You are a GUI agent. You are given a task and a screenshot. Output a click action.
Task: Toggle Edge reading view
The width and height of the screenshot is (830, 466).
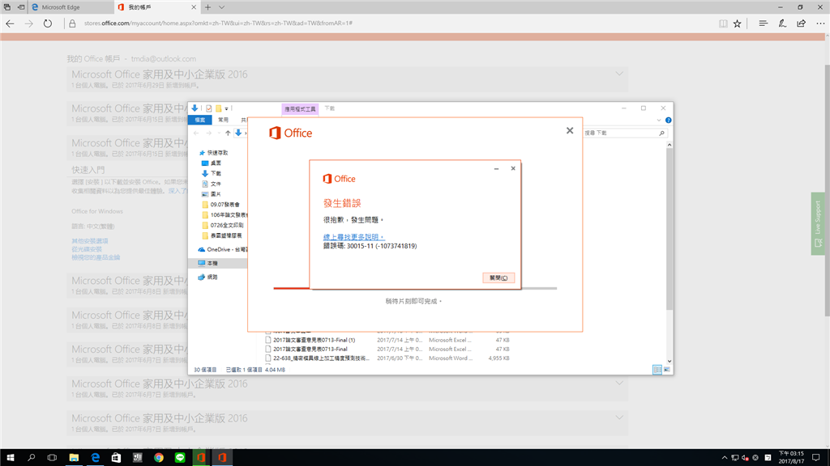(723, 23)
